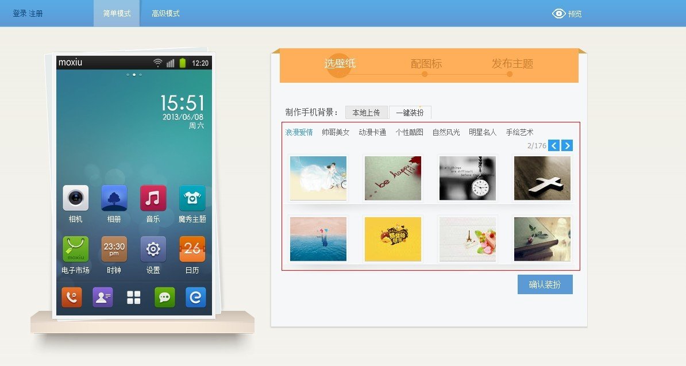Switch to 高级模式 advanced mode tab
686x366 pixels.
coord(165,13)
